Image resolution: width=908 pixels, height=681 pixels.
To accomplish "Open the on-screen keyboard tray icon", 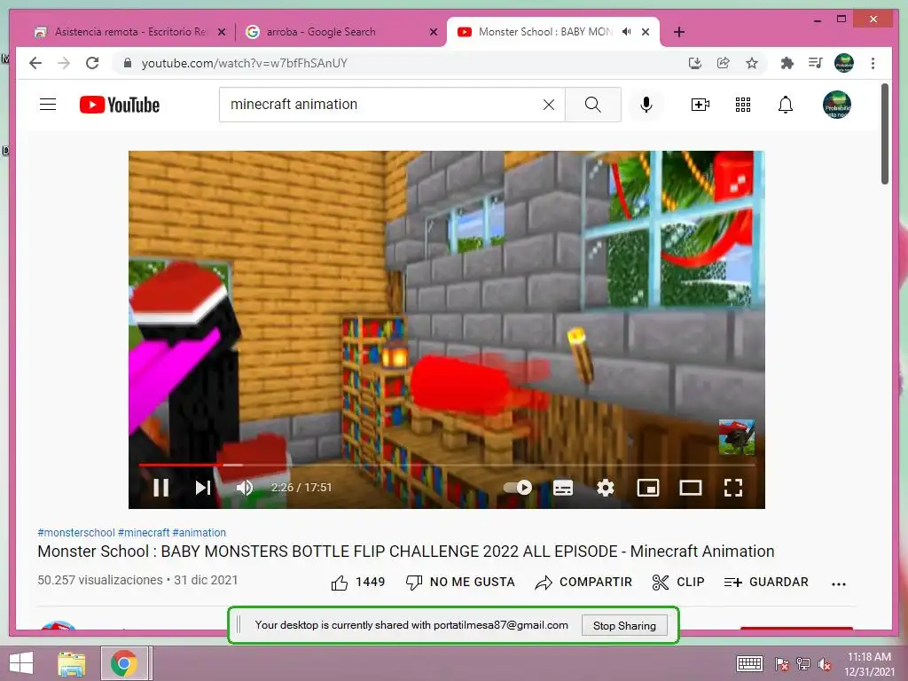I will coord(750,664).
